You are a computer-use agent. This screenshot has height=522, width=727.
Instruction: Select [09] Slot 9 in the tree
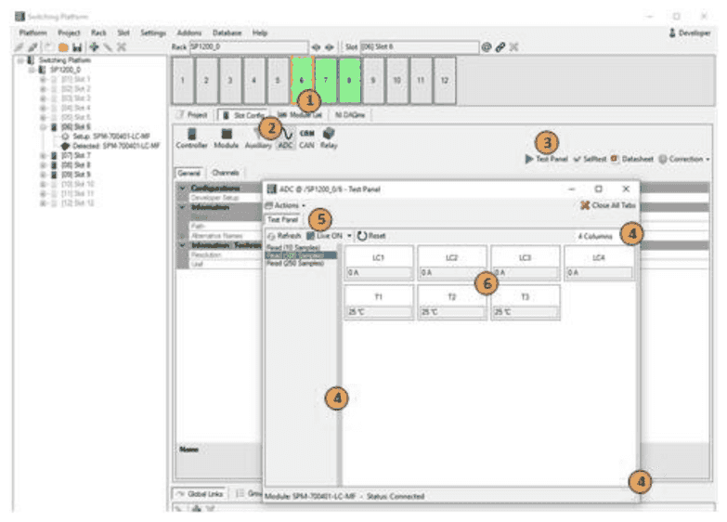[x=75, y=175]
